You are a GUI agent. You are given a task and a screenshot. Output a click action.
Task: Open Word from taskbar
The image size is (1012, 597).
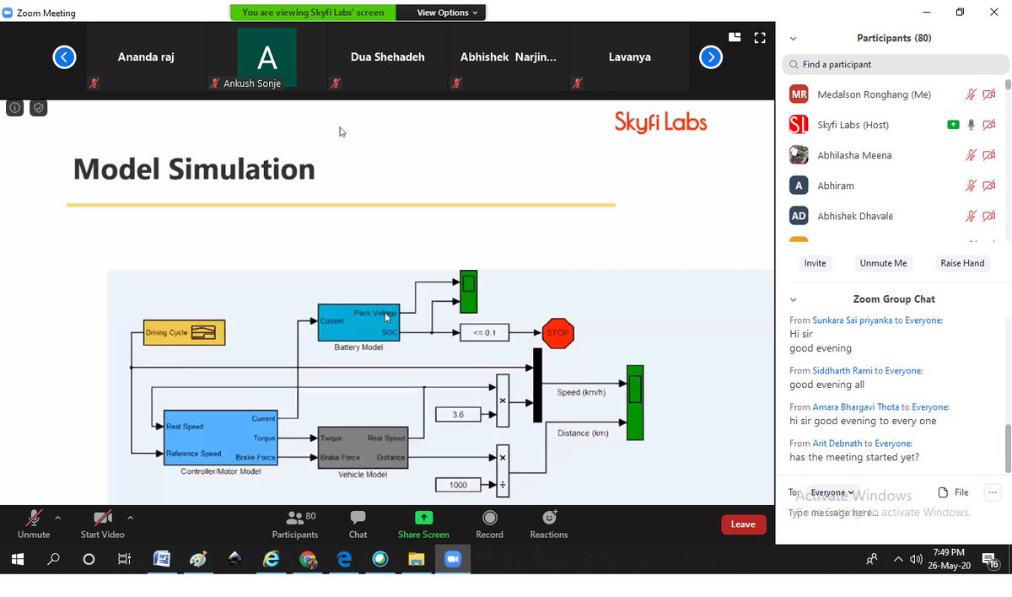[x=162, y=559]
